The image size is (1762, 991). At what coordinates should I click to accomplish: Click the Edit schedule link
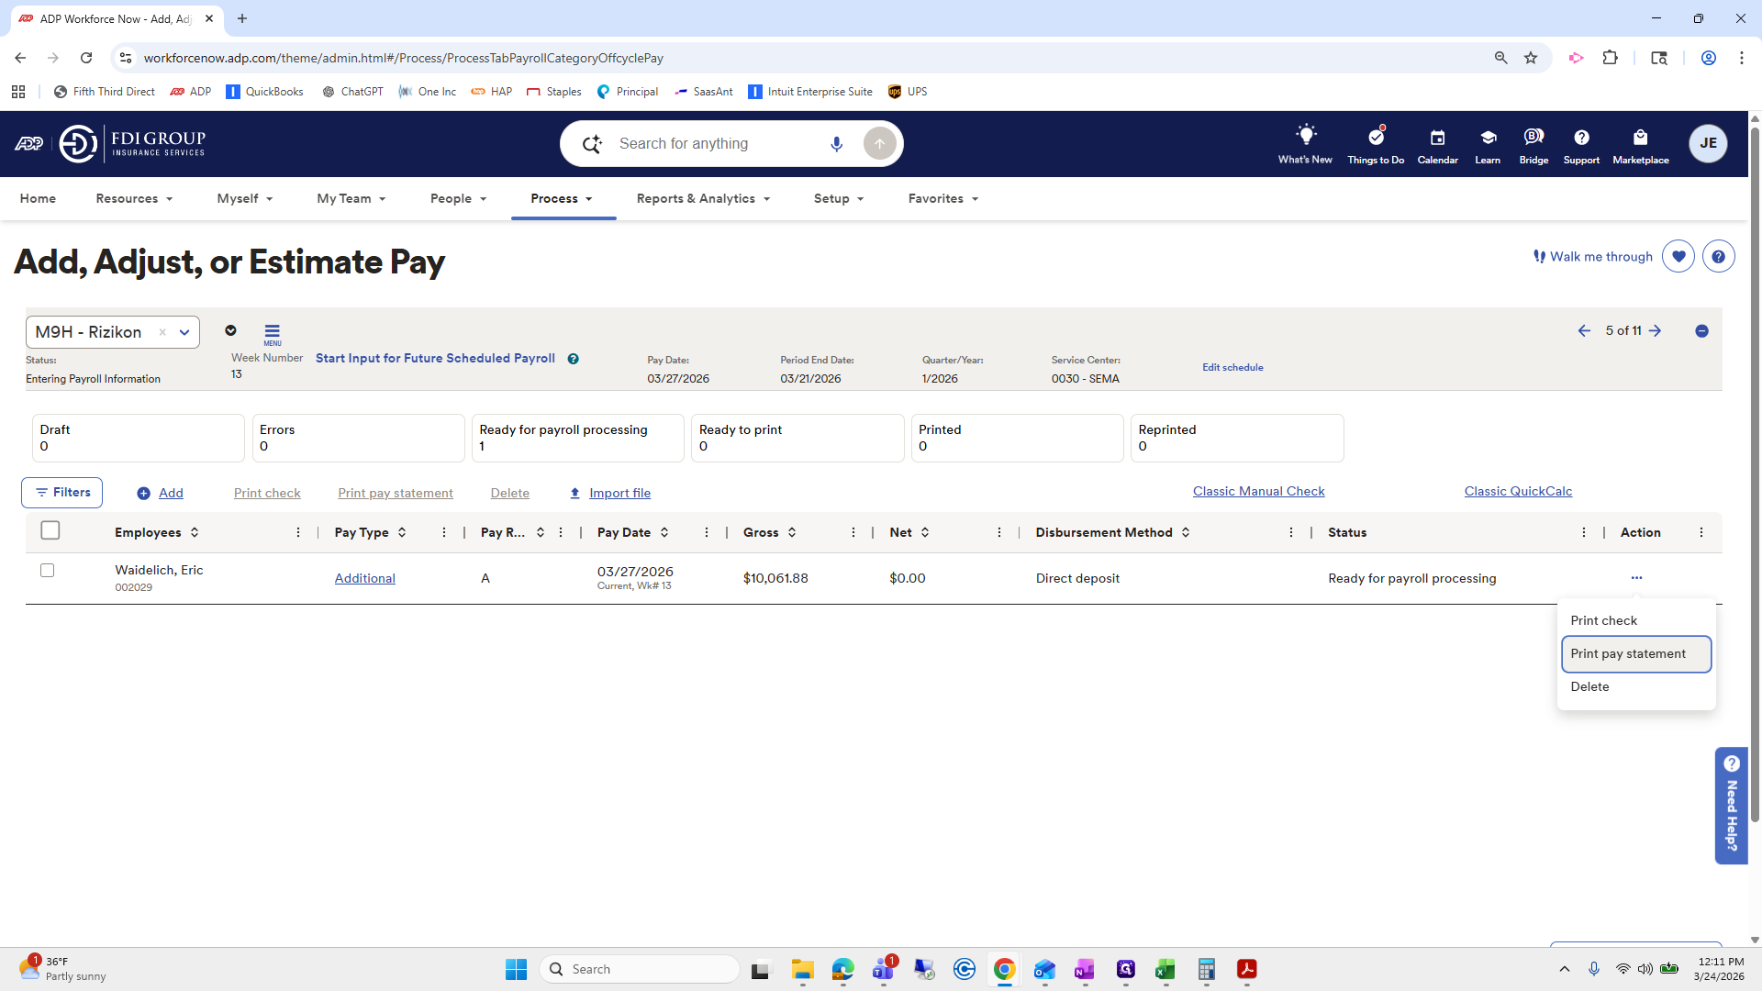pyautogui.click(x=1232, y=367)
